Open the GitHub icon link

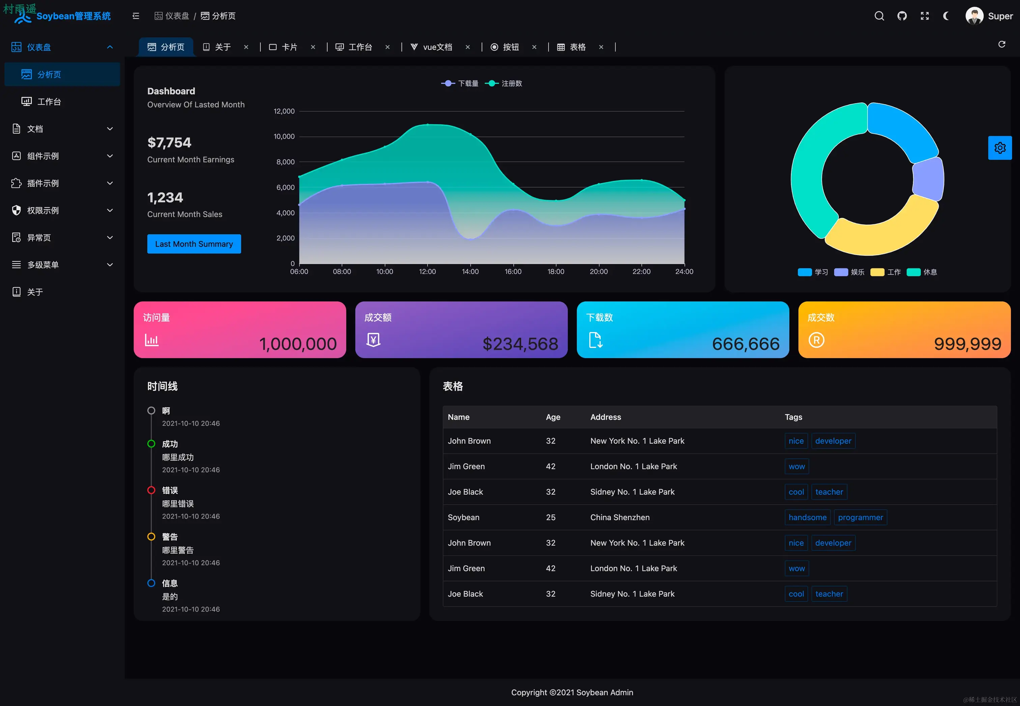pyautogui.click(x=902, y=16)
